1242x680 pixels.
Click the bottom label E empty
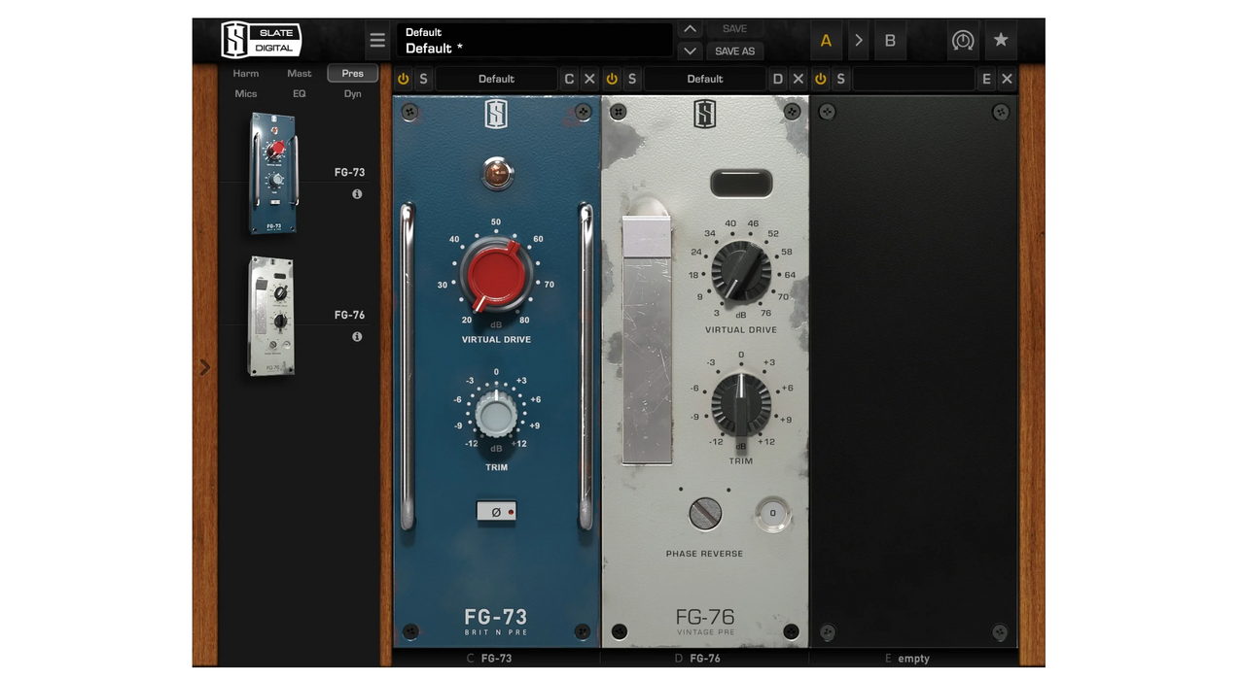click(907, 659)
